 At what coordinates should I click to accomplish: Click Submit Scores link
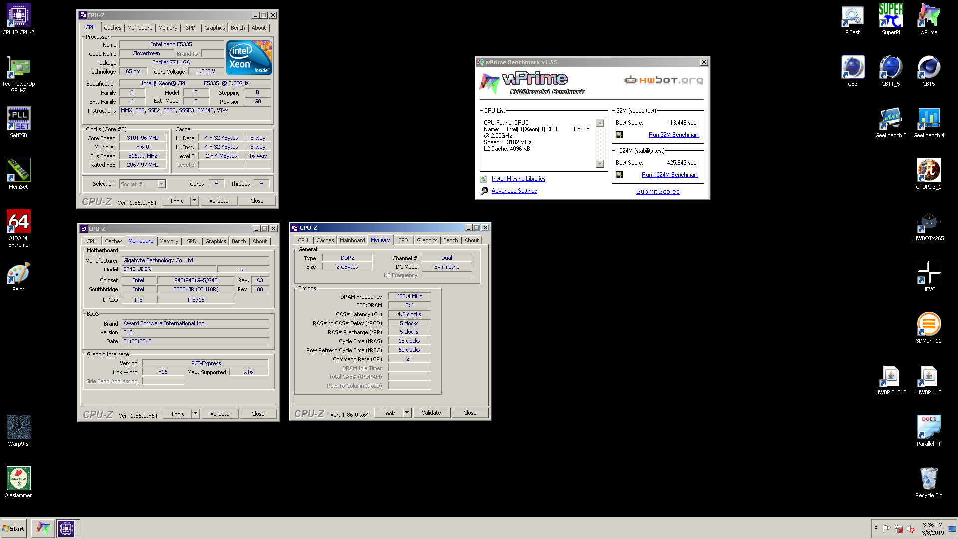pos(658,191)
